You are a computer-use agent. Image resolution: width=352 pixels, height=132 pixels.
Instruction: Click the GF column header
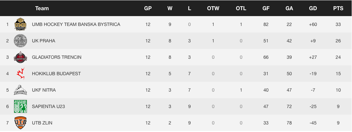[x=266, y=9]
